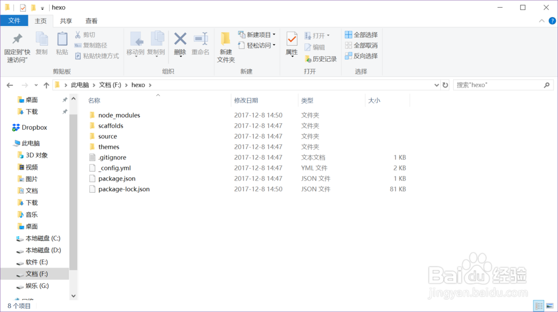558x312 pixels.
Task: Switch to the 查看 (View) tab
Action: tap(92, 21)
